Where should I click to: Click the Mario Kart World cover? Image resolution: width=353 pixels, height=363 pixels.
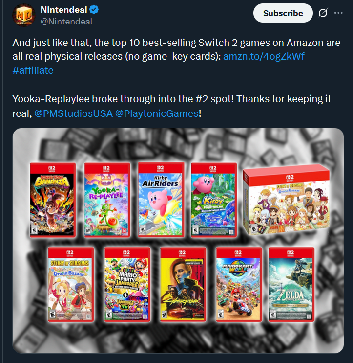(239, 285)
